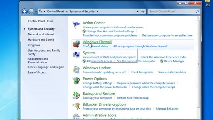
Task: Open User Accounts and Family Safety
Action: point(44,52)
